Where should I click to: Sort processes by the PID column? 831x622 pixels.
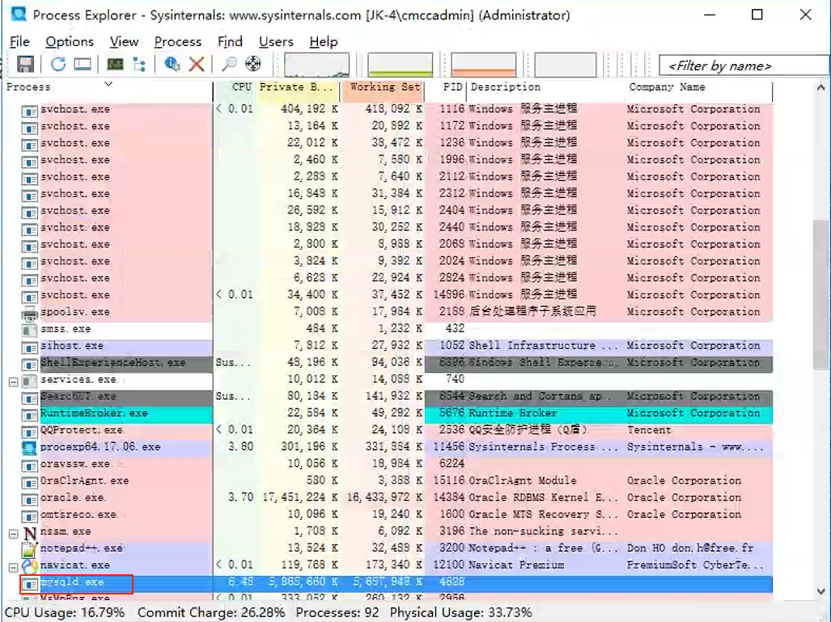[451, 87]
